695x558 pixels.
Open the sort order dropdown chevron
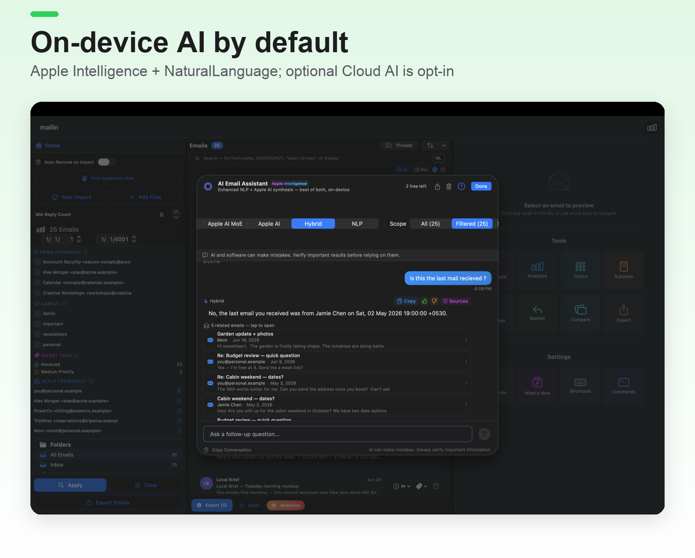[x=443, y=146]
